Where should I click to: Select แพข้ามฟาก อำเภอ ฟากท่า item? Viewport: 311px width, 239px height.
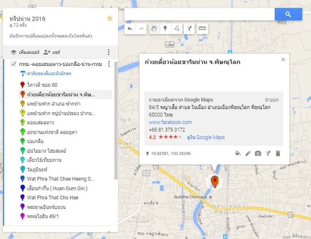(x=54, y=104)
